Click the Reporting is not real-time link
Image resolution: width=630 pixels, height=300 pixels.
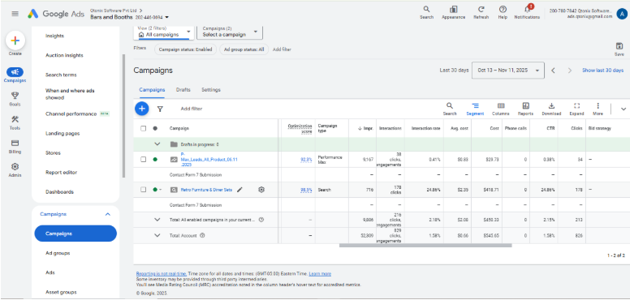click(162, 274)
